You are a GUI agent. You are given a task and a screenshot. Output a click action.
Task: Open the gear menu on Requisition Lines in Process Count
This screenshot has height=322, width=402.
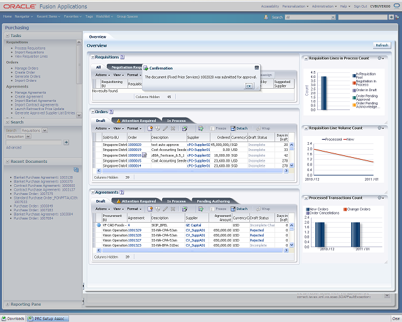coord(381,58)
